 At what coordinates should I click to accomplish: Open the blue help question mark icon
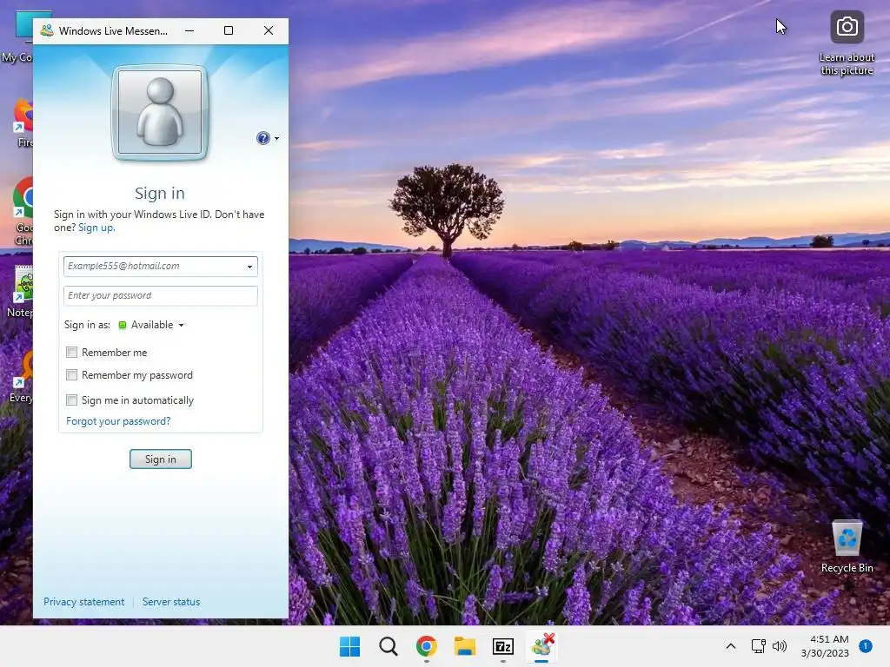[x=262, y=138]
